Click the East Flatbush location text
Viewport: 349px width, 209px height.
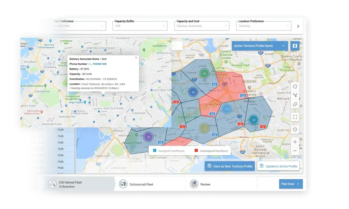coord(104,84)
